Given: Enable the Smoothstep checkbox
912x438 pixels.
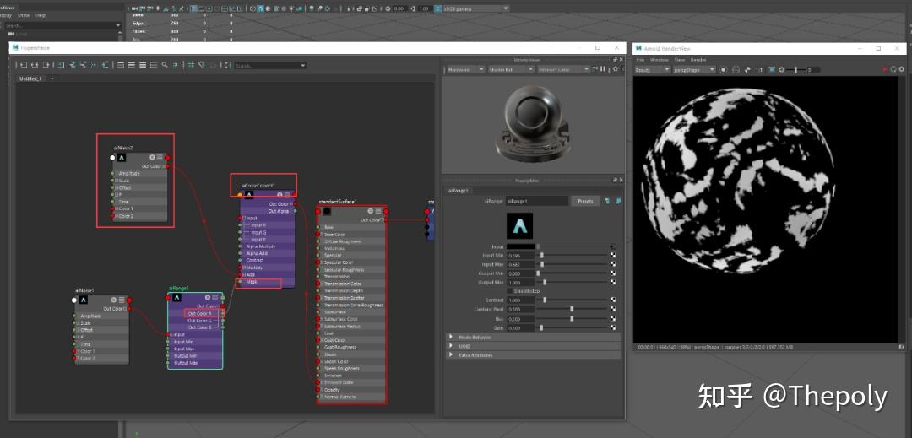Looking at the screenshot, I should [x=509, y=290].
